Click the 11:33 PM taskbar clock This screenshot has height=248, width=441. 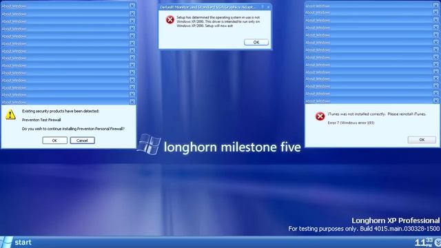click(x=424, y=242)
